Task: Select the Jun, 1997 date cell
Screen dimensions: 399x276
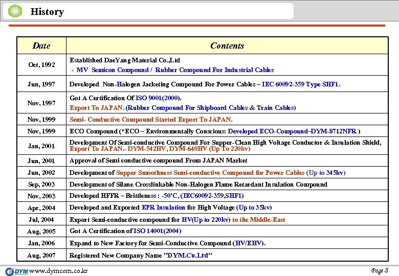Action: 41,84
